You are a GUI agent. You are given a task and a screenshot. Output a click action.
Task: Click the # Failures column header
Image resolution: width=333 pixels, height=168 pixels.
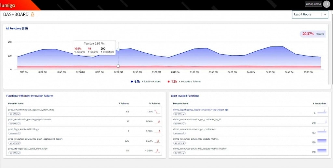tap(124, 104)
